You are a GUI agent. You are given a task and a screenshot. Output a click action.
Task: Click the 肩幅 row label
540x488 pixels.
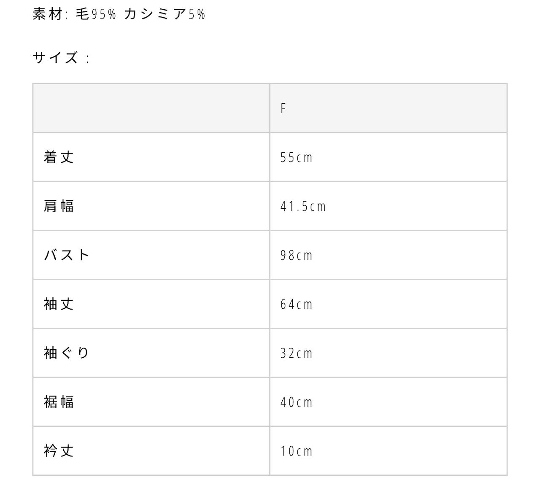point(59,206)
